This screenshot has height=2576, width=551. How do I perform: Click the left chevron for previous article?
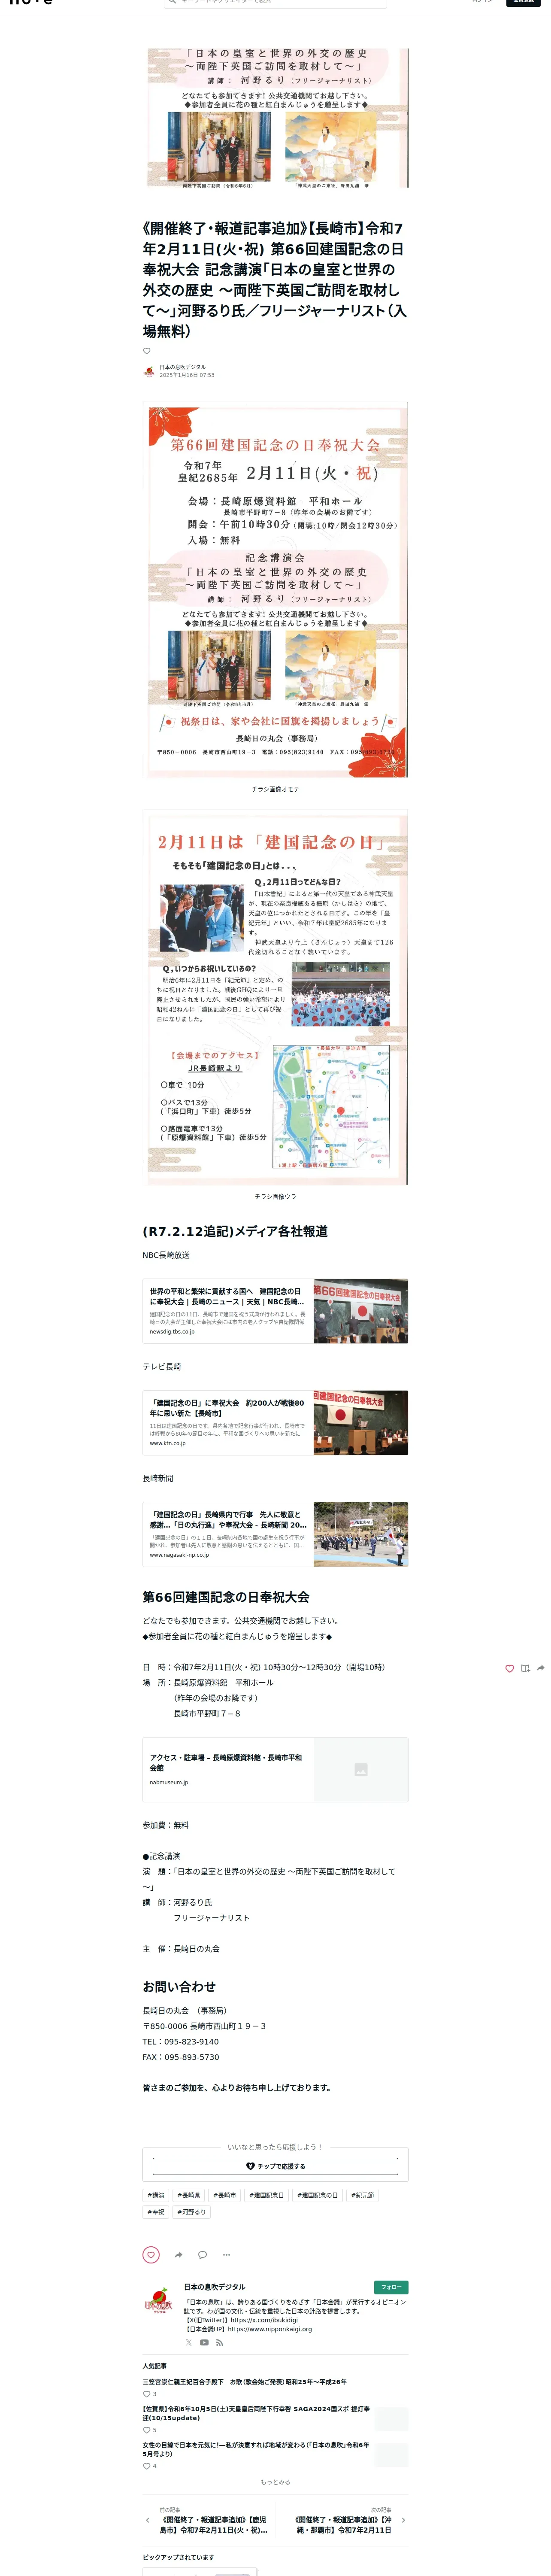[147, 2520]
